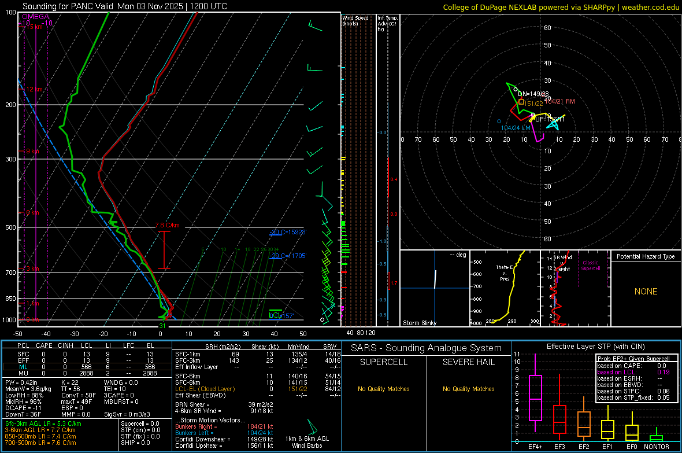Click the Storm Slinky caption
The image size is (682, 453).
(x=419, y=323)
